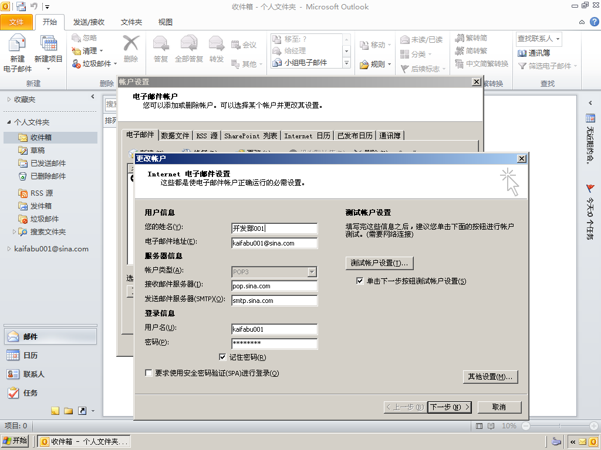Enable 要求使用安全密码验证(SPA) checkbox
The image size is (601, 450).
pyautogui.click(x=148, y=373)
